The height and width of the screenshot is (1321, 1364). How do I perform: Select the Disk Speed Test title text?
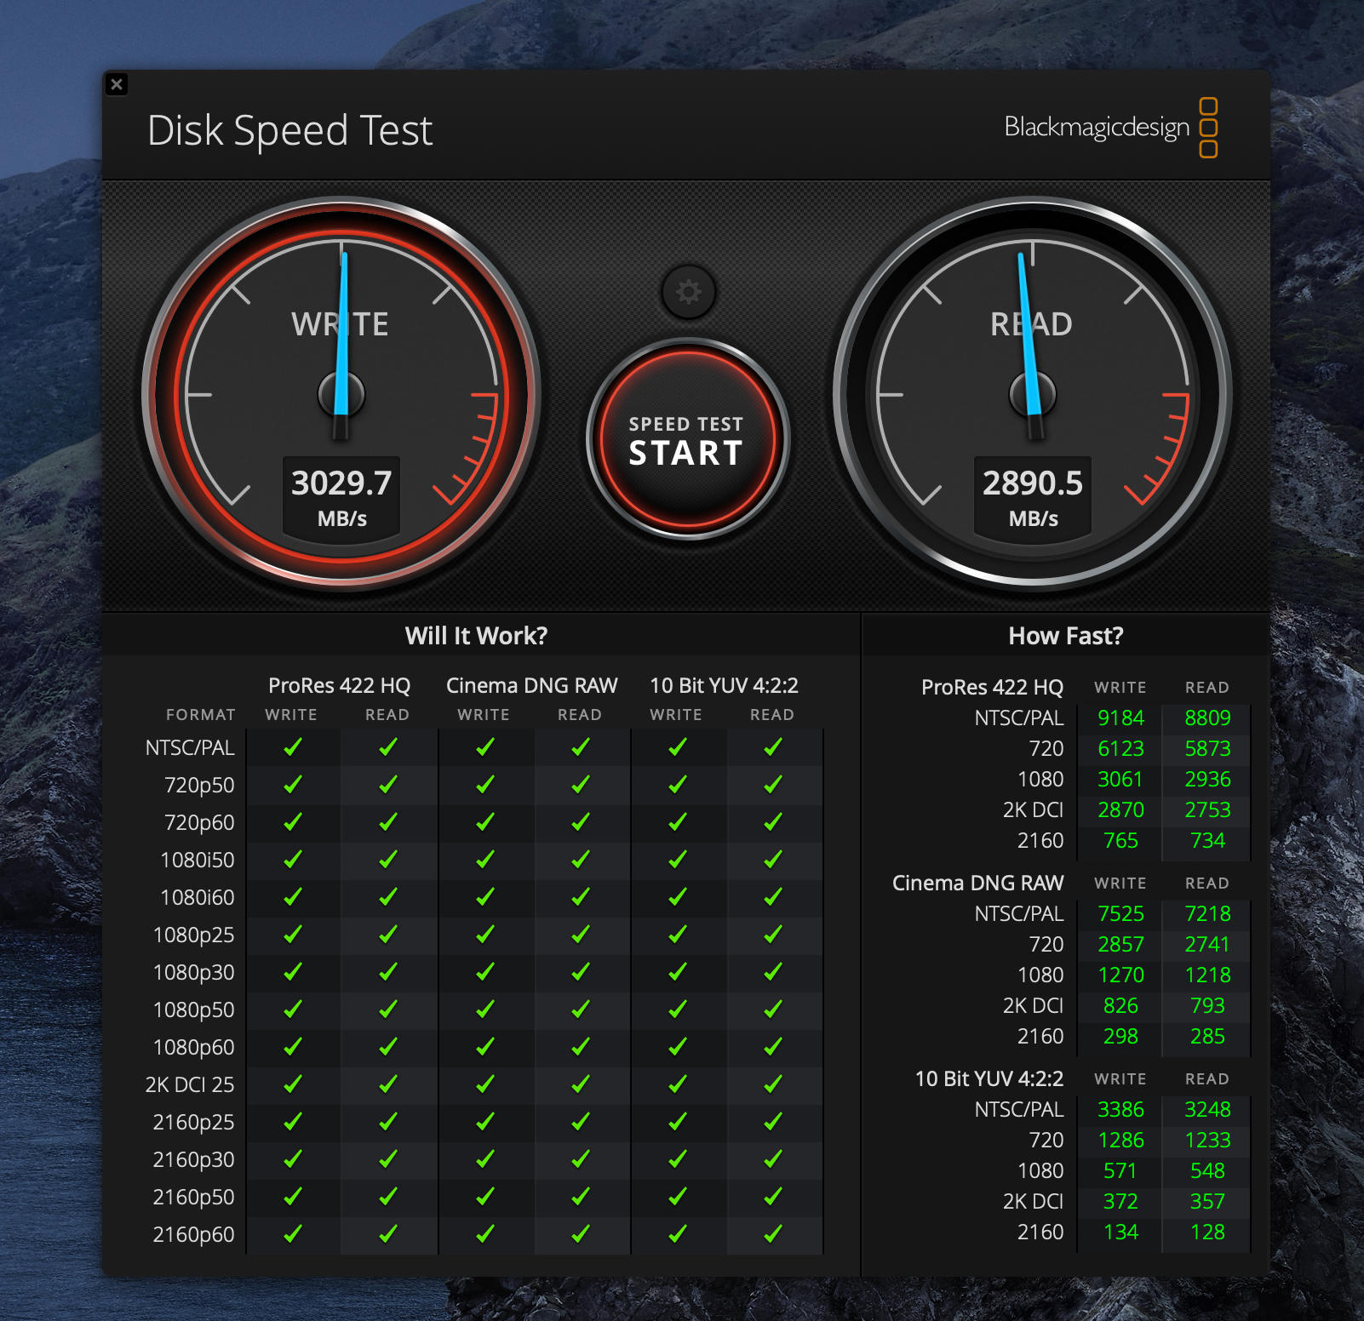click(290, 131)
